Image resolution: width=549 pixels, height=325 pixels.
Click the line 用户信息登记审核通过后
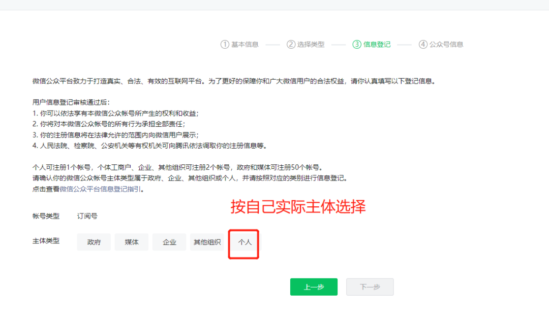[71, 102]
